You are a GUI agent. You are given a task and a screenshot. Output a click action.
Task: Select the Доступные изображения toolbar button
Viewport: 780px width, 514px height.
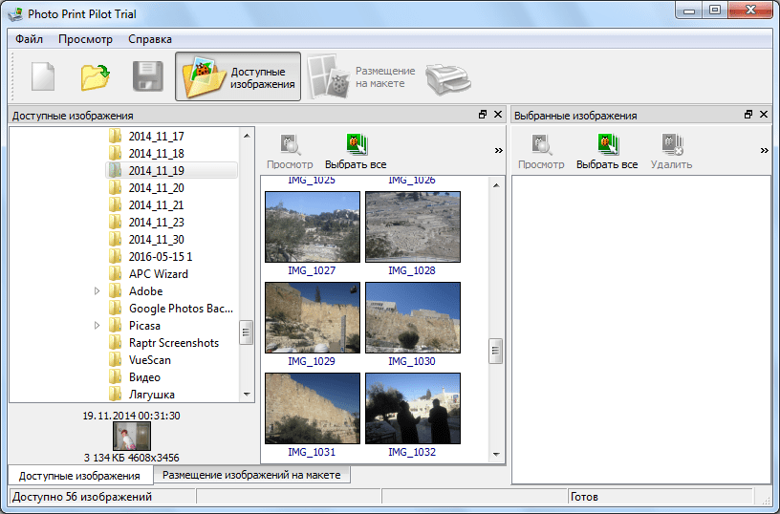238,76
